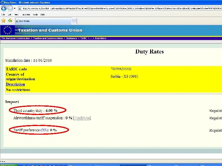Image resolution: width=222 pixels, height=166 pixels.
Task: Open a new blank tab button
Action: [x=74, y=21]
